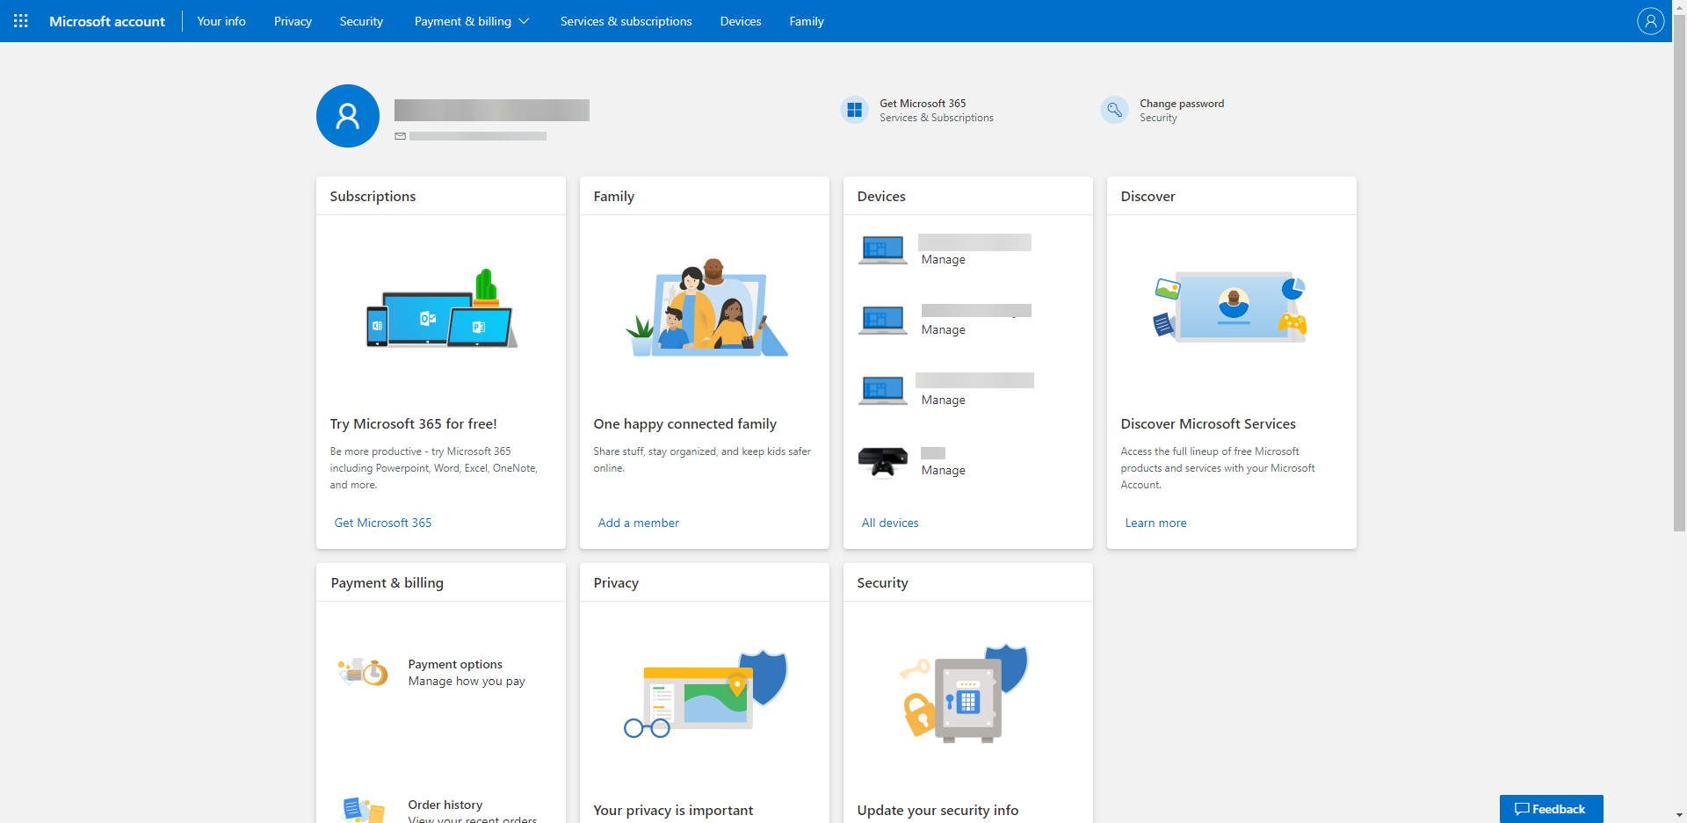Click the Order history documents icon
Viewport: 1687px width, 823px height.
coord(363,810)
